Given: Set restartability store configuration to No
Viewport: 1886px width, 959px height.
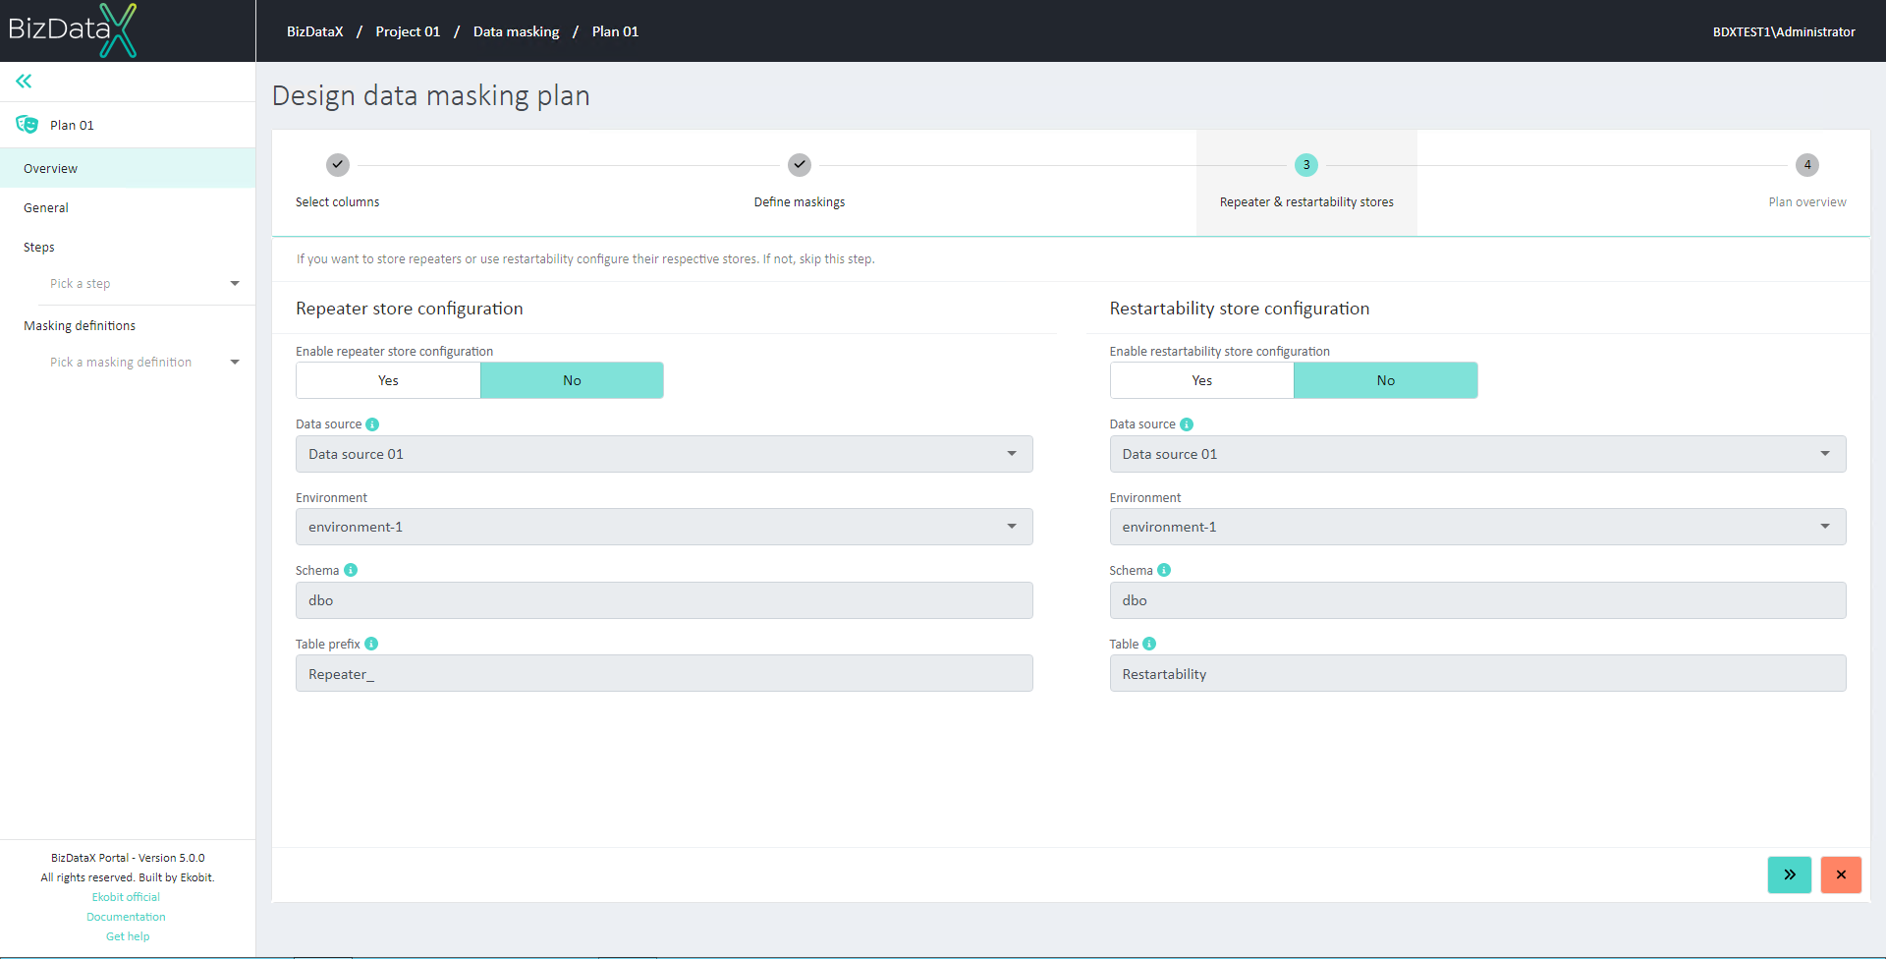Looking at the screenshot, I should 1385,380.
